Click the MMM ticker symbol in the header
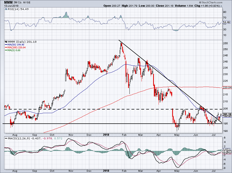 click(8, 3)
